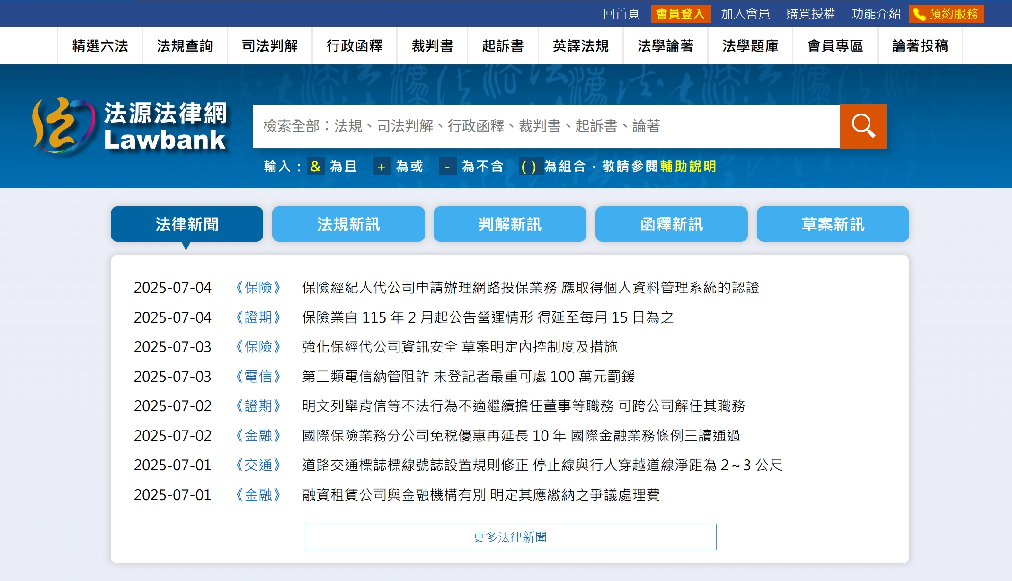Click the 更多法律新聞 button
This screenshot has width=1012, height=581.
[x=510, y=537]
